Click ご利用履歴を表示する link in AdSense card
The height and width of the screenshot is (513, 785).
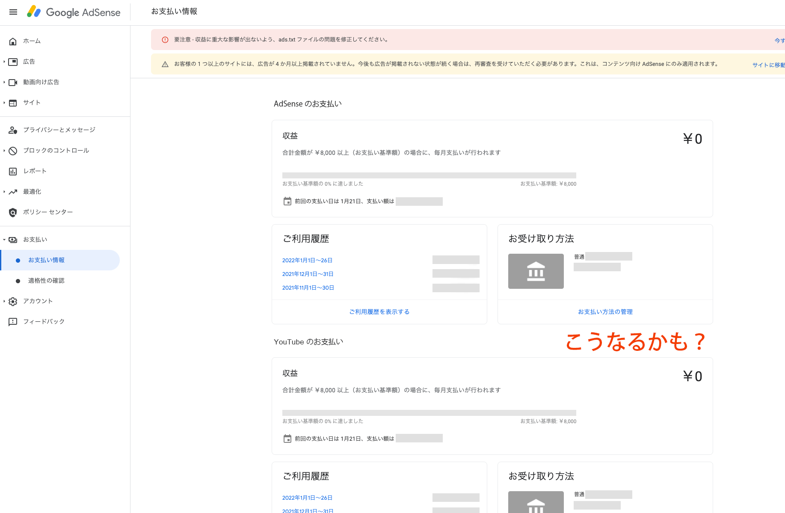coord(379,312)
